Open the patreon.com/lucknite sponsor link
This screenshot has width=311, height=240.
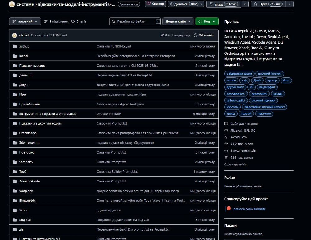[x=249, y=209]
